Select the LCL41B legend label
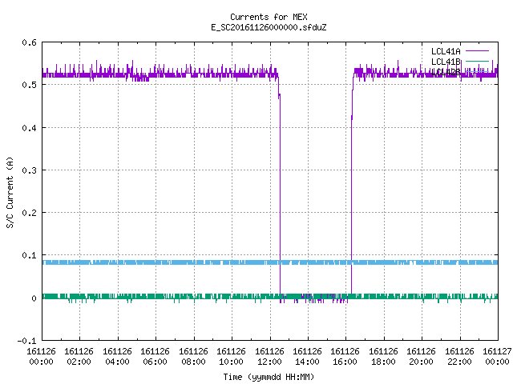Viewport: 513px width, 384px height. (x=446, y=62)
